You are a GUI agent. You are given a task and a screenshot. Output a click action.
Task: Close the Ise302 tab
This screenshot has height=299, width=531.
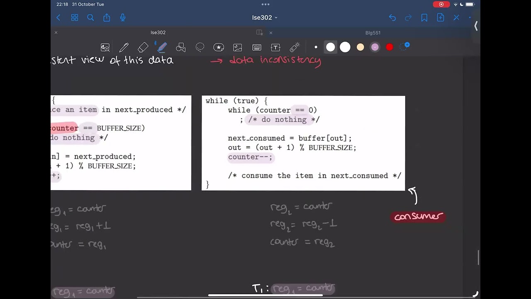tap(56, 32)
